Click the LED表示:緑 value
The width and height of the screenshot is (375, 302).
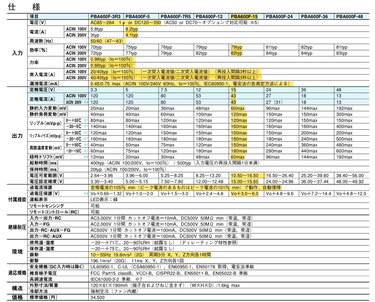click(x=104, y=199)
